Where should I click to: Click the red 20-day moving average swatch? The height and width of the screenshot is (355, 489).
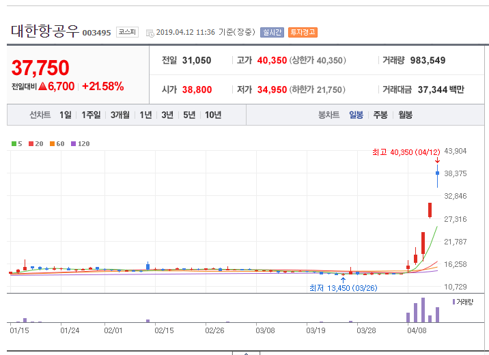31,143
